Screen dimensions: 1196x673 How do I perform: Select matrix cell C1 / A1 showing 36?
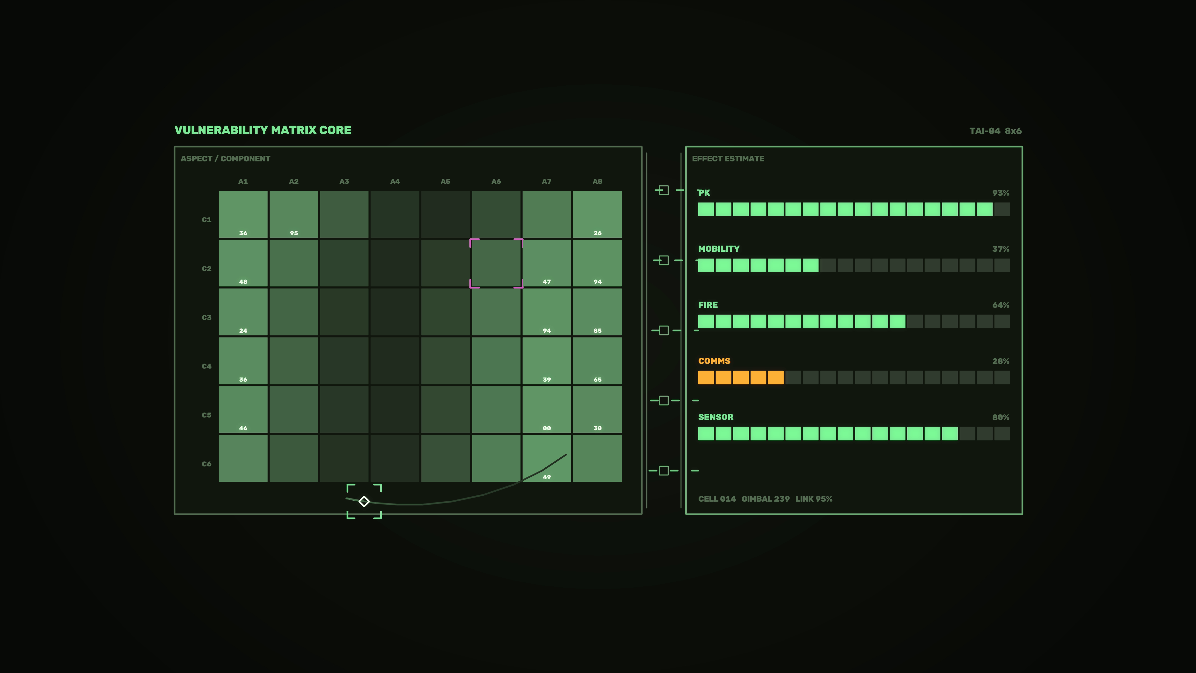point(243,215)
